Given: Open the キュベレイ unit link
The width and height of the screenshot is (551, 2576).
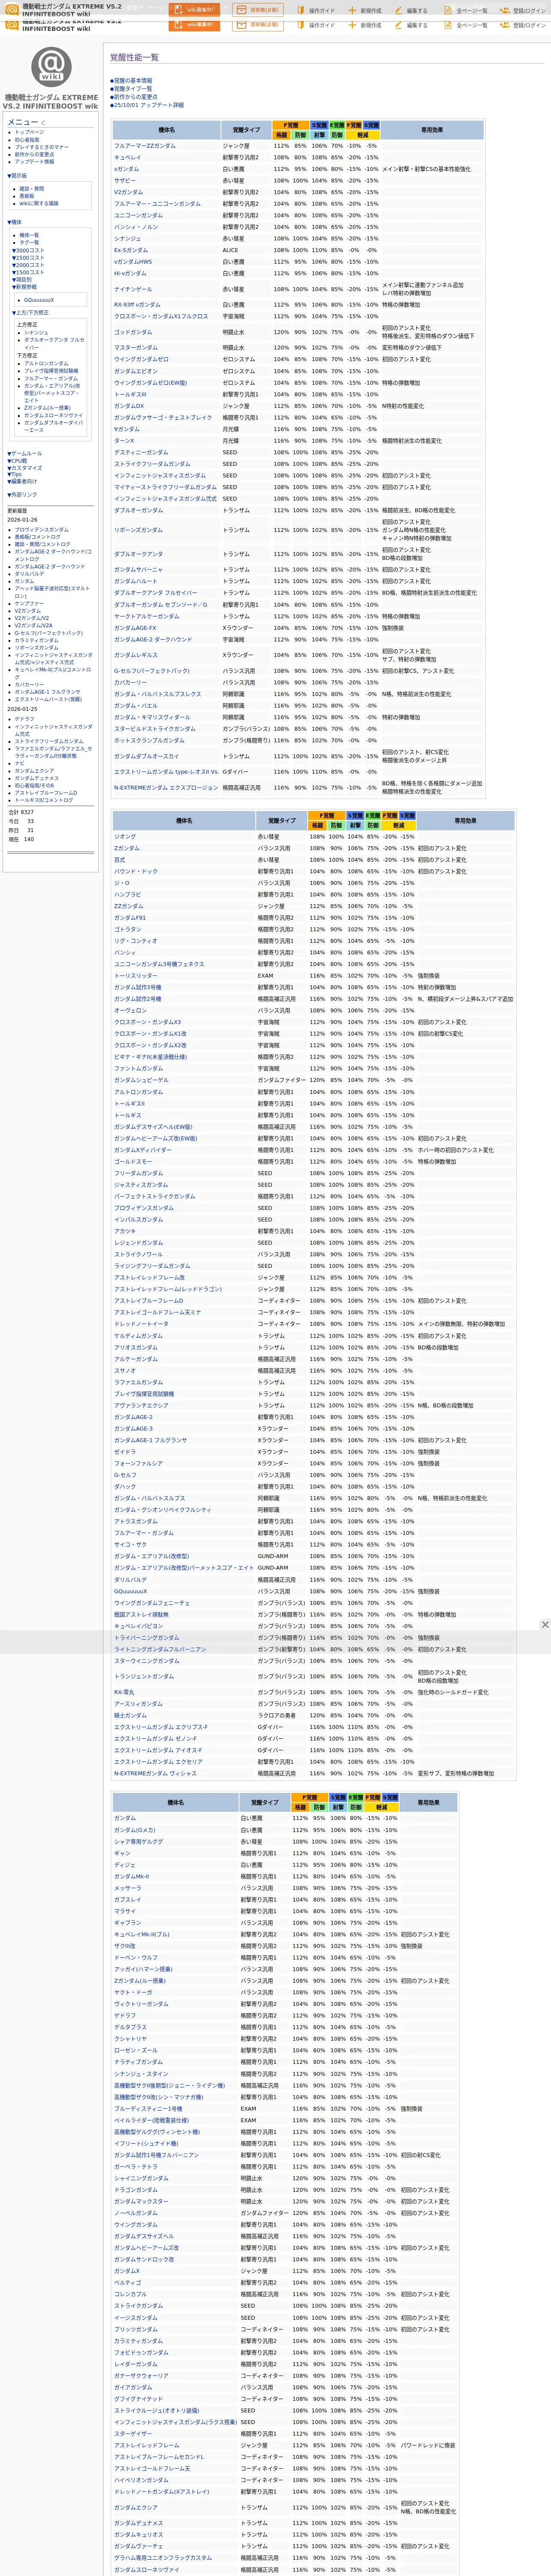Looking at the screenshot, I should coord(127,157).
